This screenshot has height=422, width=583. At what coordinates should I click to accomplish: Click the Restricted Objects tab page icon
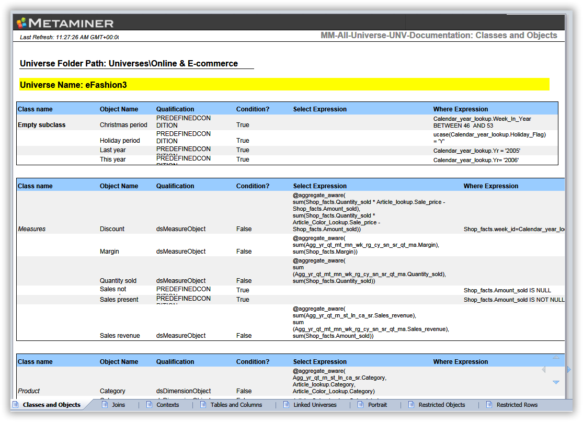411,405
